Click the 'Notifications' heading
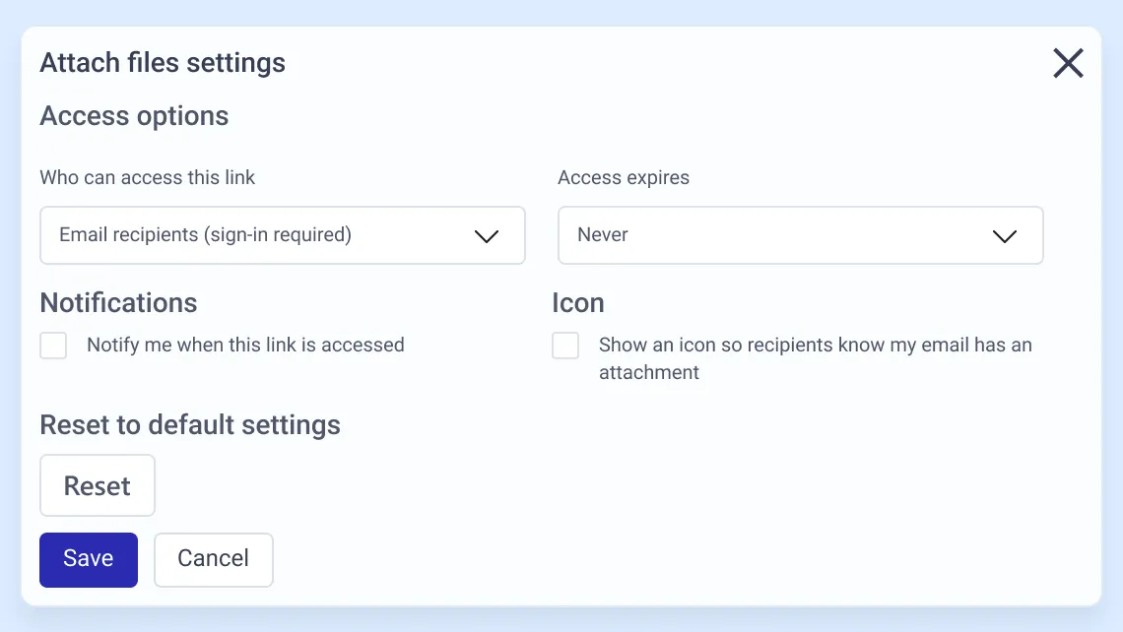This screenshot has width=1123, height=632. [x=118, y=303]
